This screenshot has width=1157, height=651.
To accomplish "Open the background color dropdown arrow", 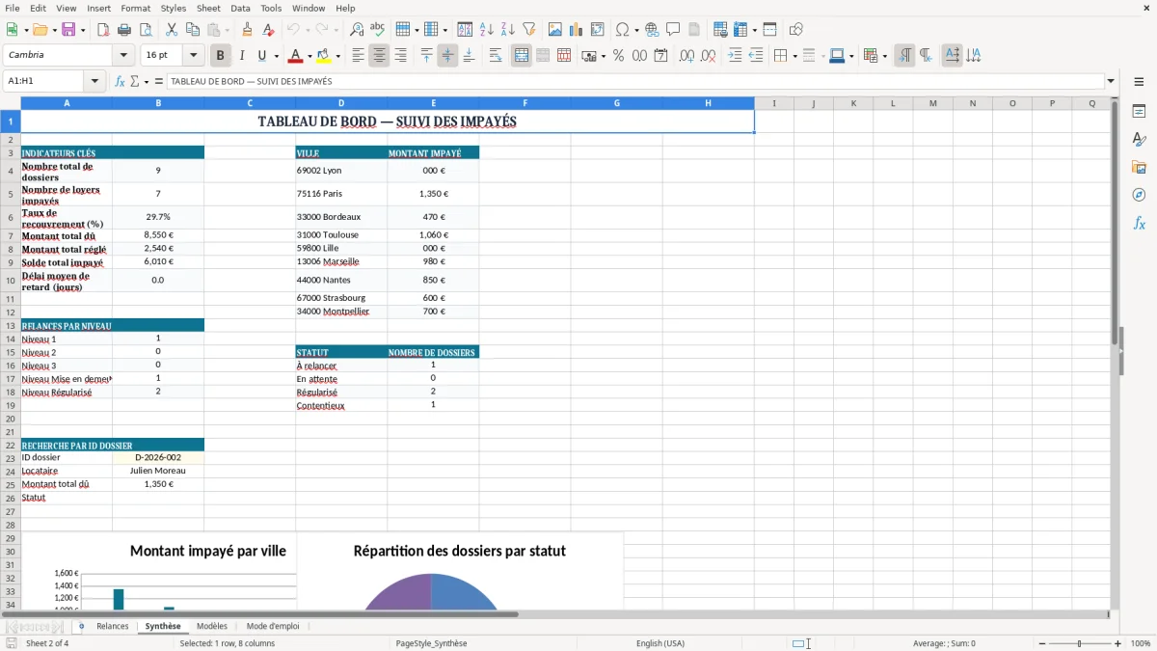I will (x=337, y=56).
